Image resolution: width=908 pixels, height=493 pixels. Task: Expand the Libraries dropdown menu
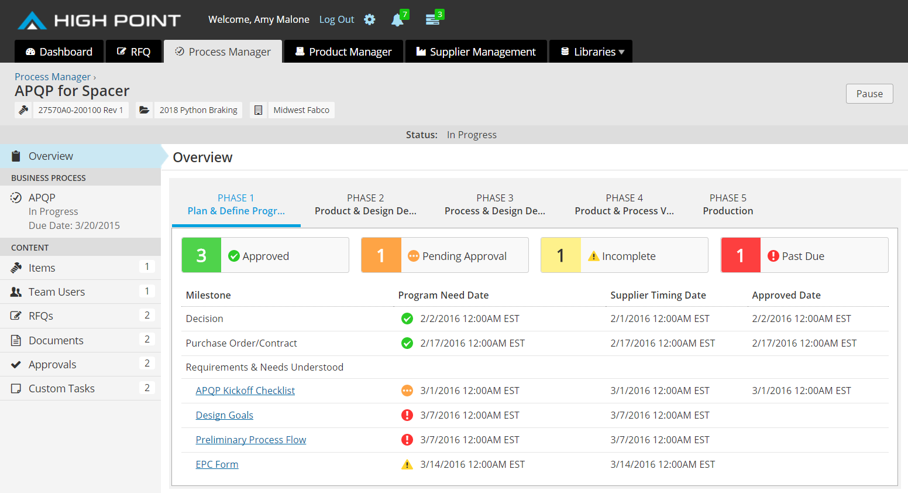point(591,52)
